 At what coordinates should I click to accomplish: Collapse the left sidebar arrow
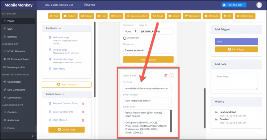pos(33,136)
